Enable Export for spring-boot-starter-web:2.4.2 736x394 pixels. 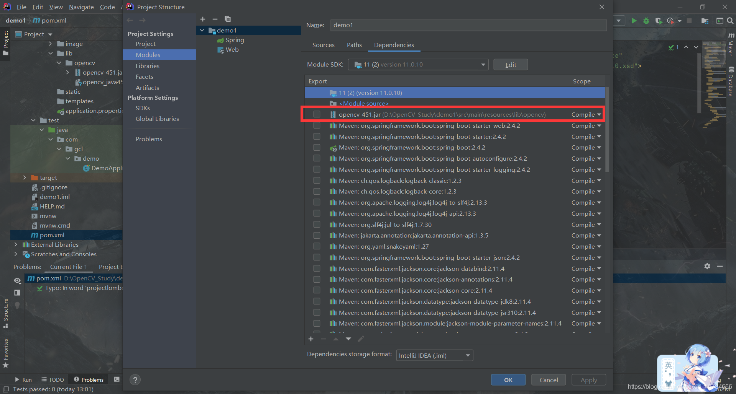tap(317, 125)
